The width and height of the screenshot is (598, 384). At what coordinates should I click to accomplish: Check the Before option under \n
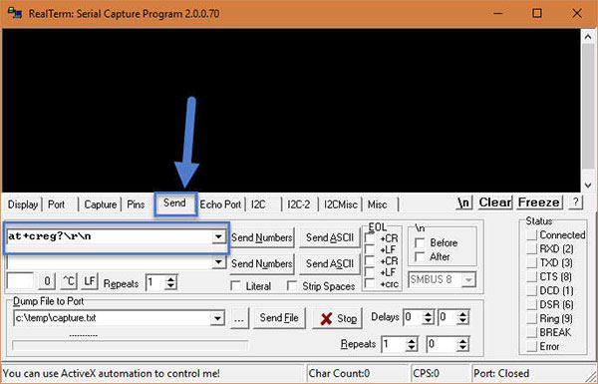[x=420, y=242]
